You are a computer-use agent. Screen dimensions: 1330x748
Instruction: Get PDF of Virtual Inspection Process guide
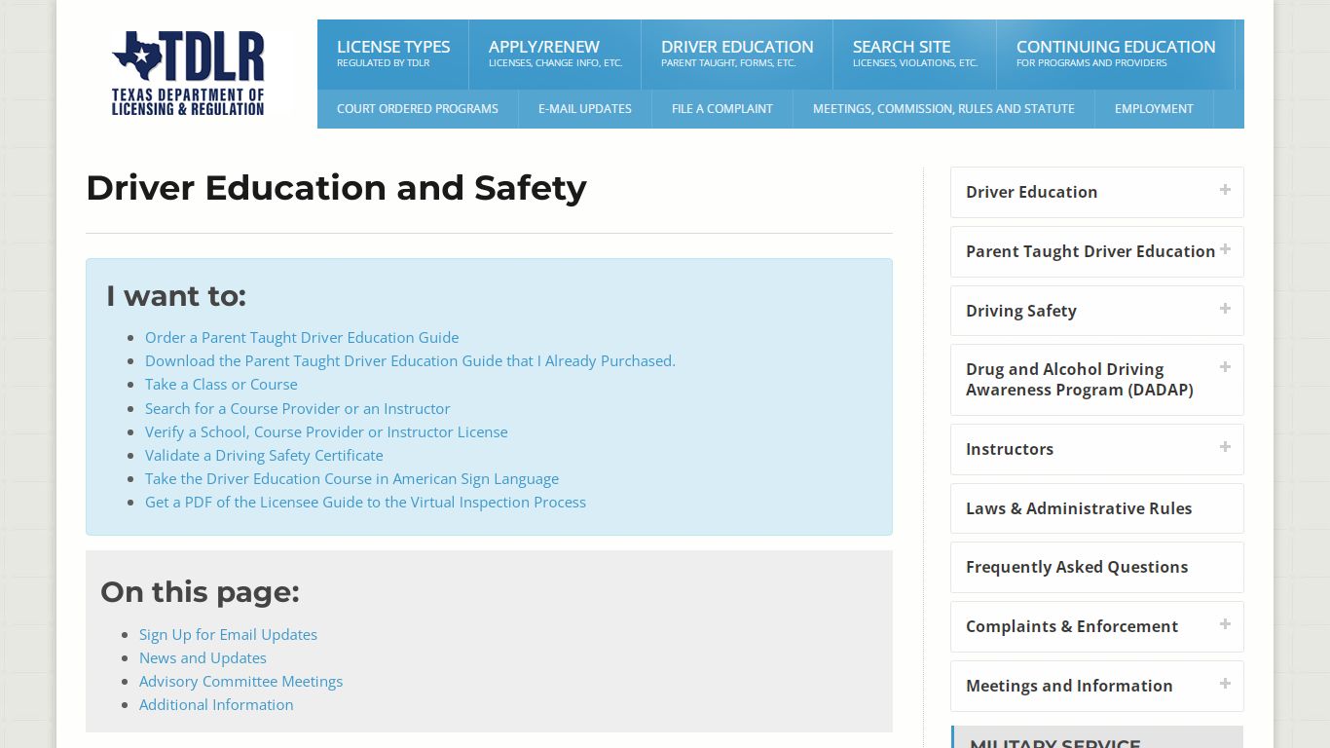[365, 502]
